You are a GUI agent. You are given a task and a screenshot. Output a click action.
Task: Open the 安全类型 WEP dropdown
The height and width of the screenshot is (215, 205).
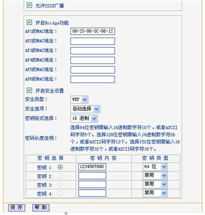[79, 100]
